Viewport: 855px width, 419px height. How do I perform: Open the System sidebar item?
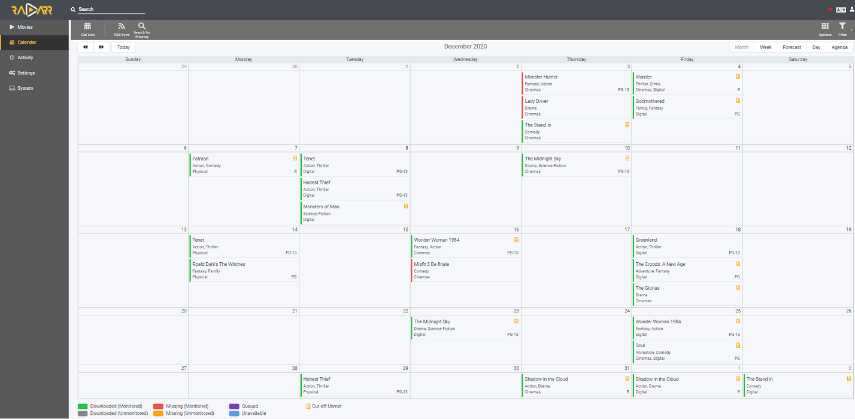pyautogui.click(x=25, y=88)
